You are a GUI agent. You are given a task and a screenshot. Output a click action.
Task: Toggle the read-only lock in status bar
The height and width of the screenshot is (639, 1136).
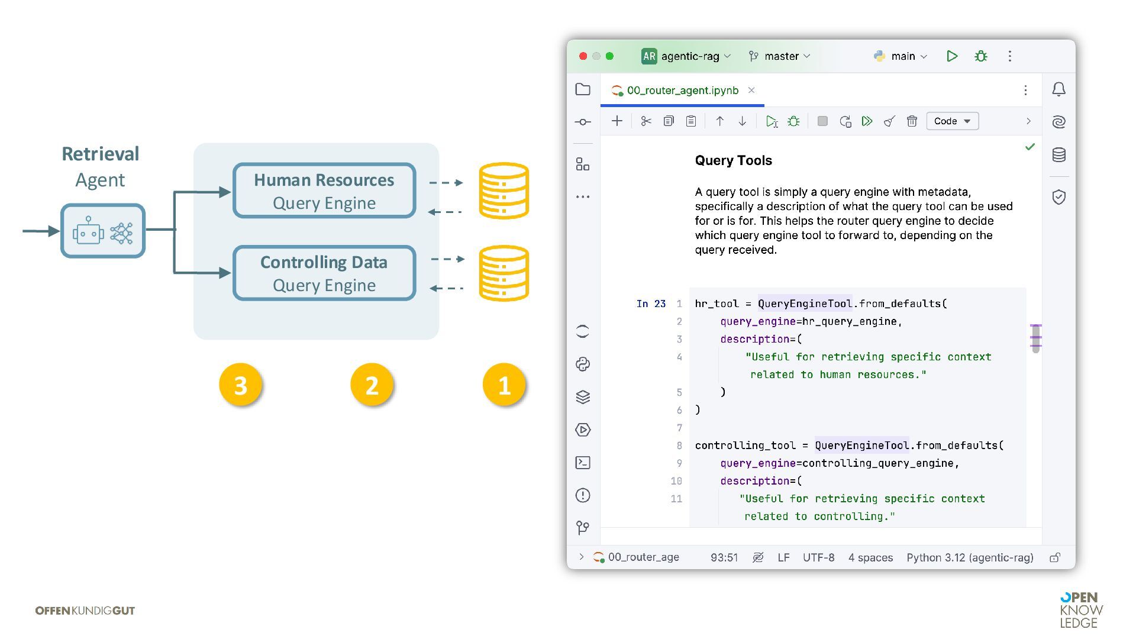(1055, 557)
